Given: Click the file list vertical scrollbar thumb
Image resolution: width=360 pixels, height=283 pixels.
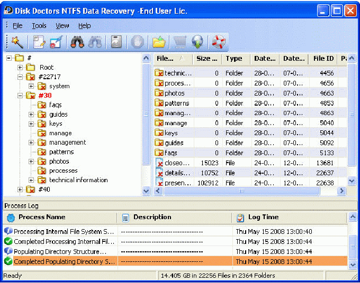Looking at the screenshot, I should [352, 115].
